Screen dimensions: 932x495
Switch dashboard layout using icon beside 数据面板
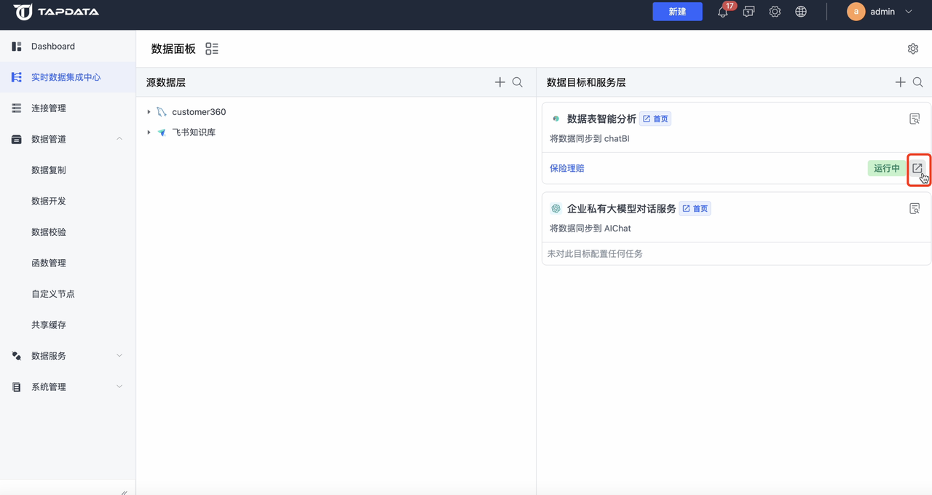tap(212, 48)
